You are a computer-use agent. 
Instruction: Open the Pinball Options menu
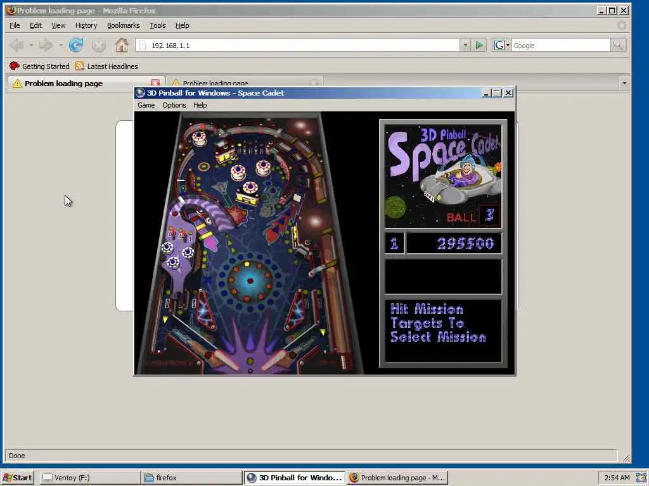[174, 106]
